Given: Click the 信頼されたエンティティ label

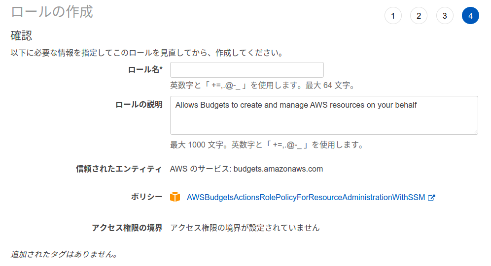Looking at the screenshot, I should pyautogui.click(x=119, y=169).
